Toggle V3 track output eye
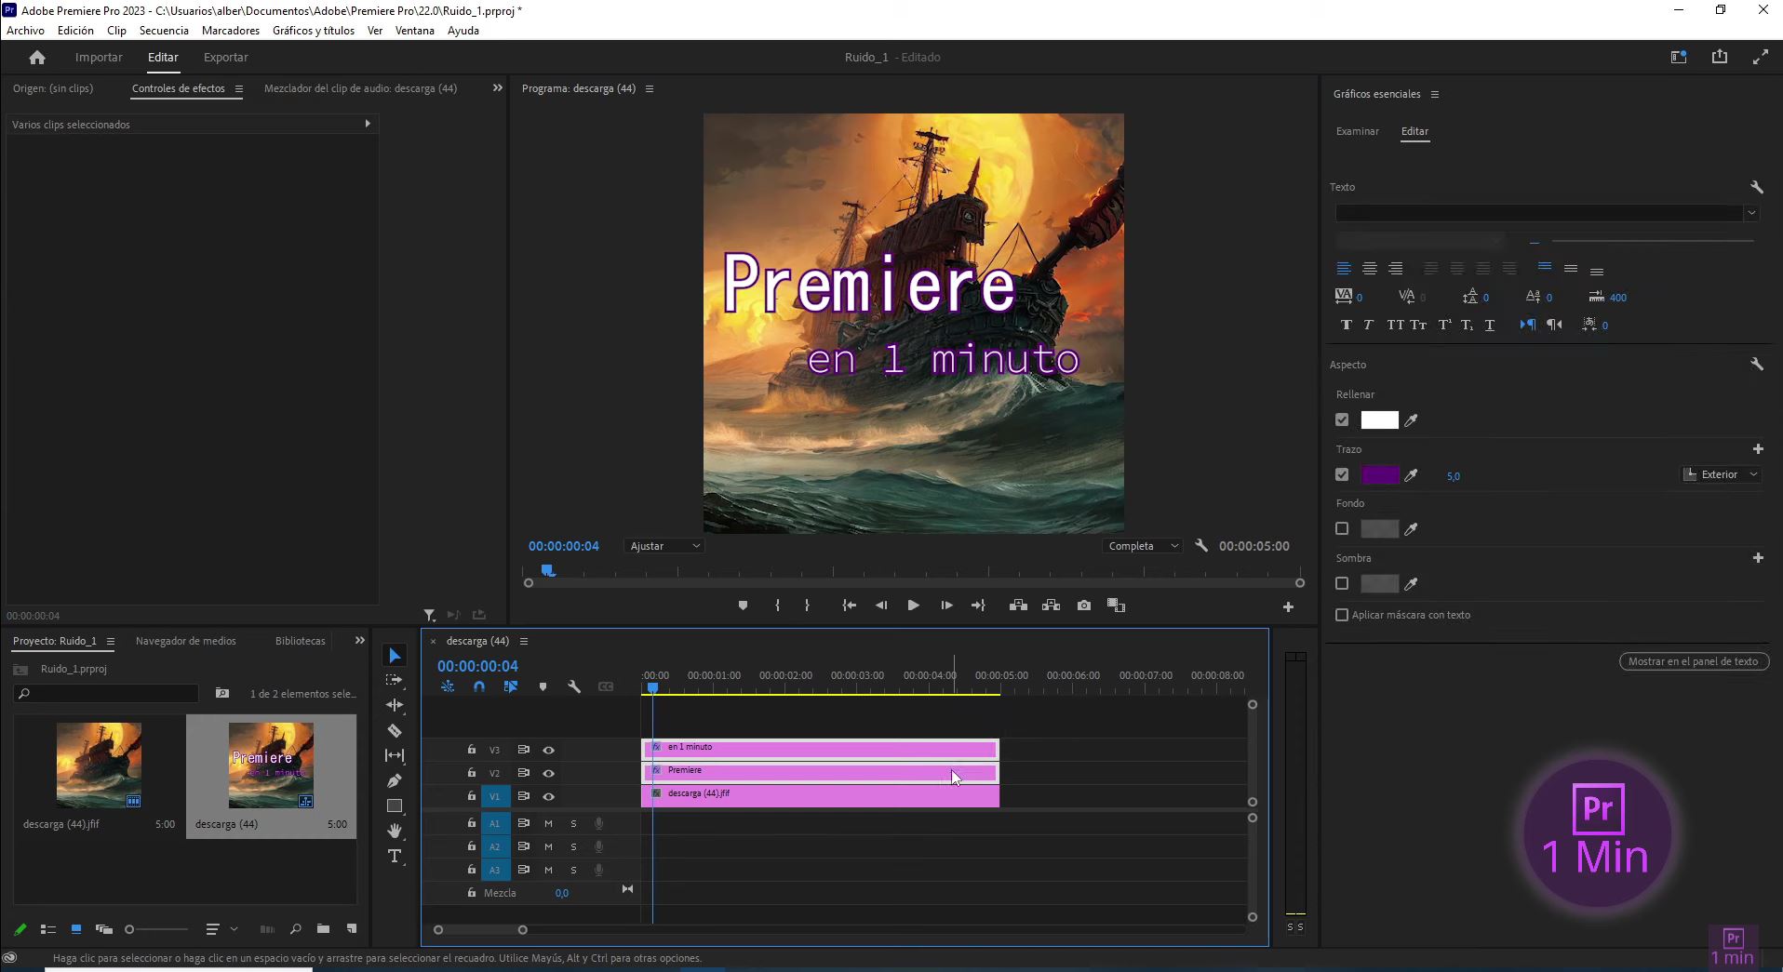Screen dimensions: 1783x972 click(549, 750)
